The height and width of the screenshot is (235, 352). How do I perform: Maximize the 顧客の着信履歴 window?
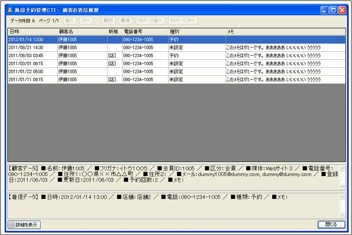(x=333, y=10)
